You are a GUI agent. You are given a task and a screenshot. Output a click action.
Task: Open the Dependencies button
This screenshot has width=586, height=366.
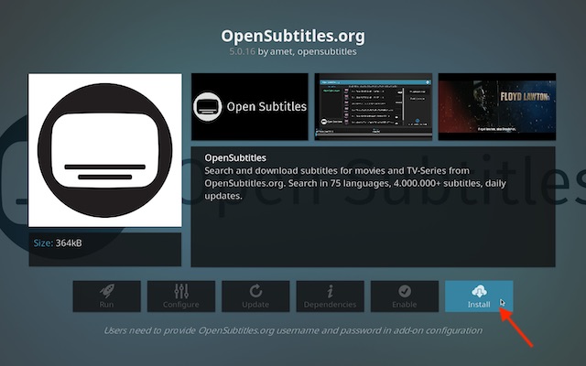tap(330, 296)
